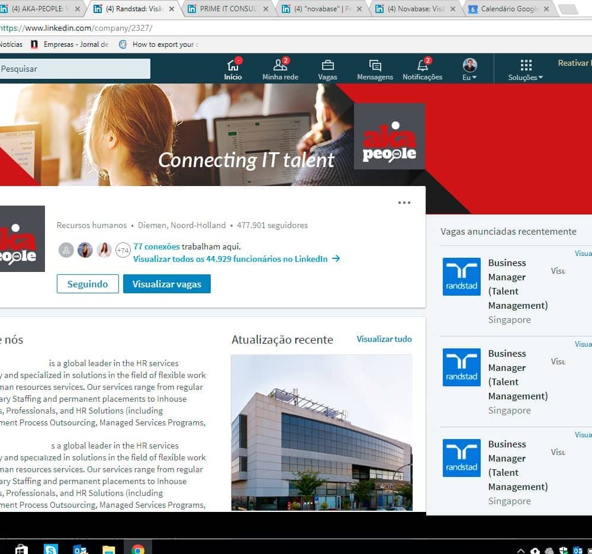This screenshot has height=554, width=592.
Task: Open the Notícias bookmark
Action: click(x=11, y=44)
